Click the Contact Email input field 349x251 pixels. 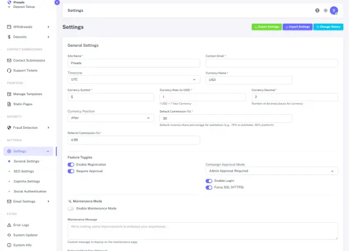[x=271, y=63]
